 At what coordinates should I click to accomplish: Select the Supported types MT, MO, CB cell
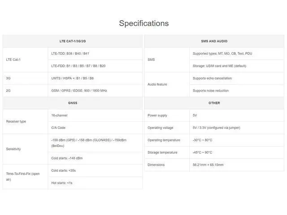(237, 54)
